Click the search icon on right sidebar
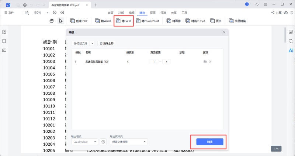Image resolution: width=295 pixels, height=156 pixels. pyautogui.click(x=291, y=41)
